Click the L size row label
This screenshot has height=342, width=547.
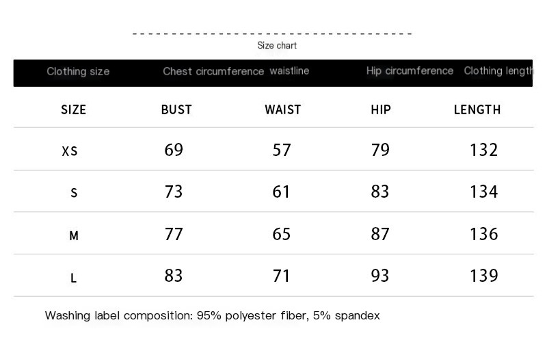coord(73,278)
